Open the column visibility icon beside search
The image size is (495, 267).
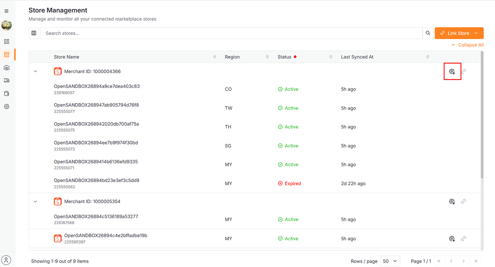click(x=34, y=33)
